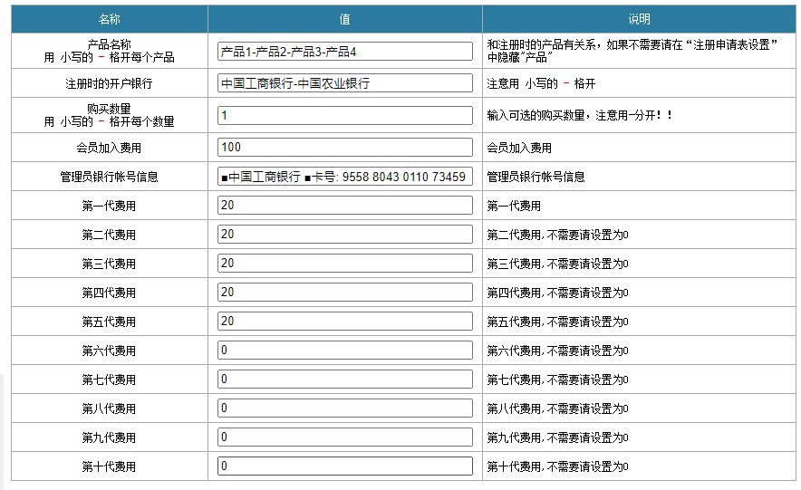The height and width of the screenshot is (490, 801).
Task: Click the 名称 column header
Action: (x=109, y=19)
